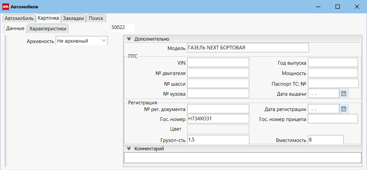Click the Гос. номер field with H734XO31
The width and height of the screenshot is (367, 170).
[x=218, y=119]
